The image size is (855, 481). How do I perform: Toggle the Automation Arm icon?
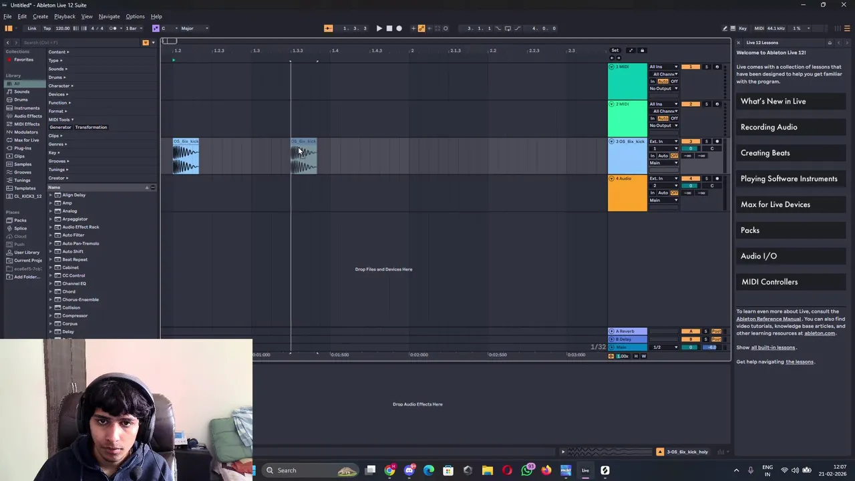point(421,28)
